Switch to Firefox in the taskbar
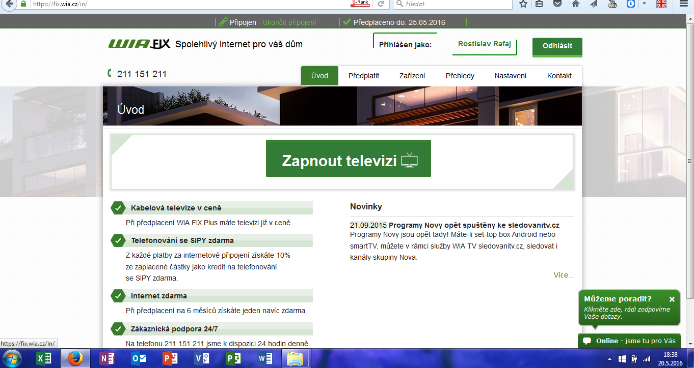The image size is (694, 368). pyautogui.click(x=75, y=359)
